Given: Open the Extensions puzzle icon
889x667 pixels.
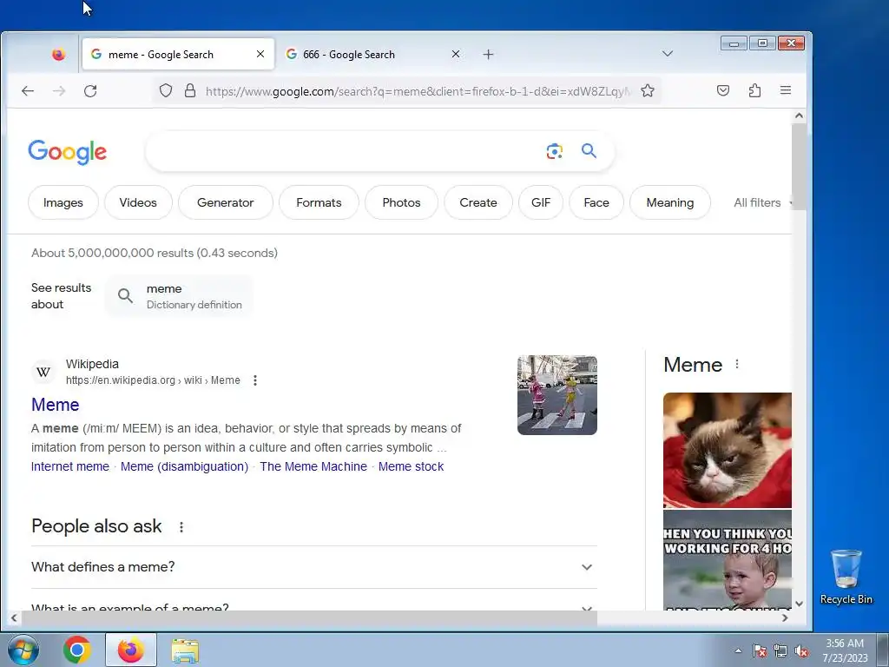Looking at the screenshot, I should (x=754, y=90).
